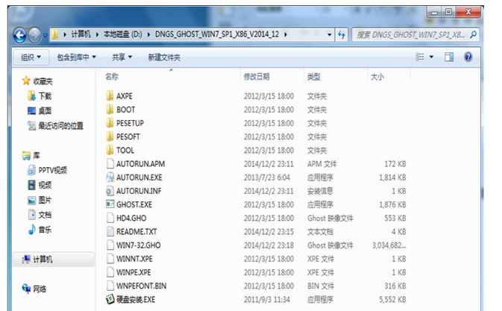Expand the arrow after 本地磁盘 (D:) breadcrumb

click(x=149, y=34)
